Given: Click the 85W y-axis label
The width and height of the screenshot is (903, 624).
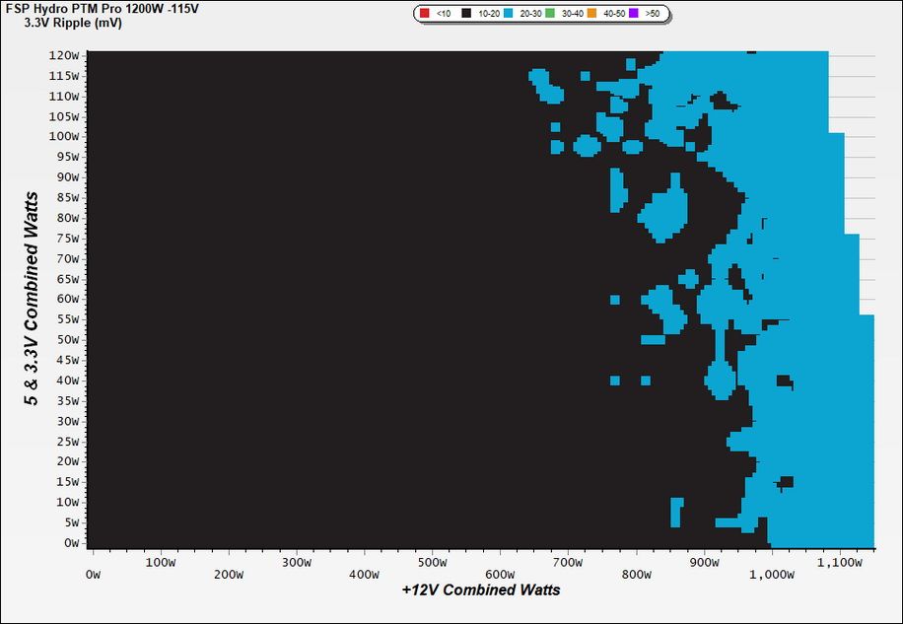Looking at the screenshot, I should [67, 197].
